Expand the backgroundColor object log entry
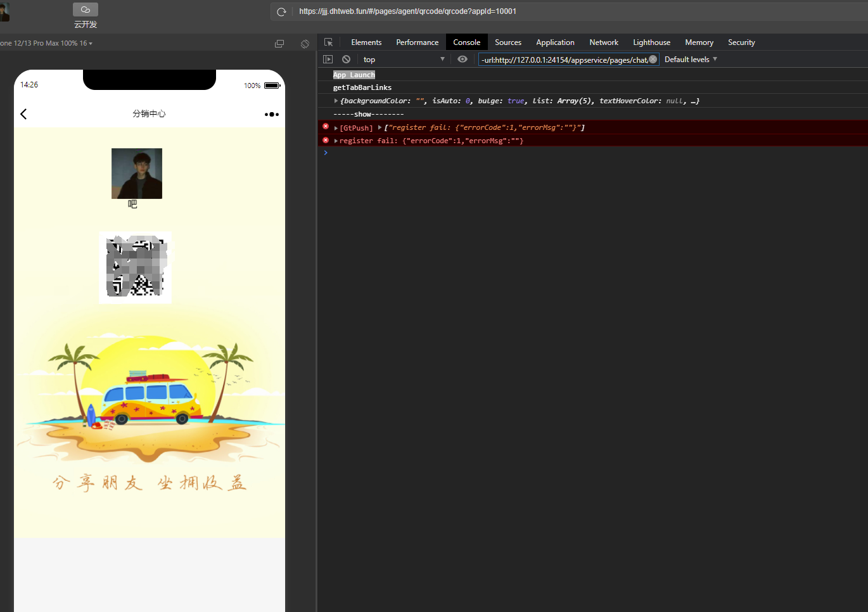868x612 pixels. click(336, 101)
